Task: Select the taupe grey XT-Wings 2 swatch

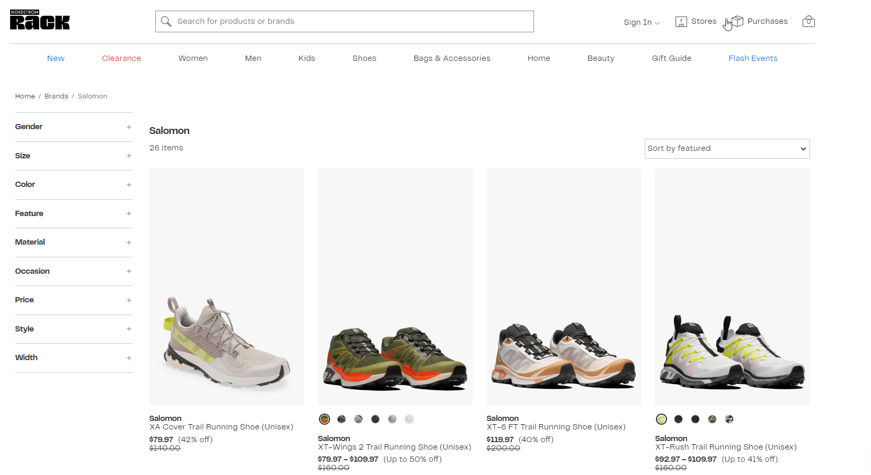Action: [393, 419]
